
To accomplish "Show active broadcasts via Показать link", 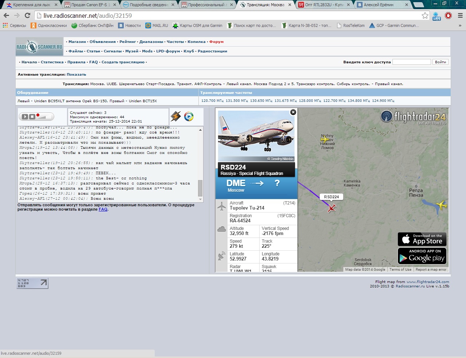I will point(76,75).
